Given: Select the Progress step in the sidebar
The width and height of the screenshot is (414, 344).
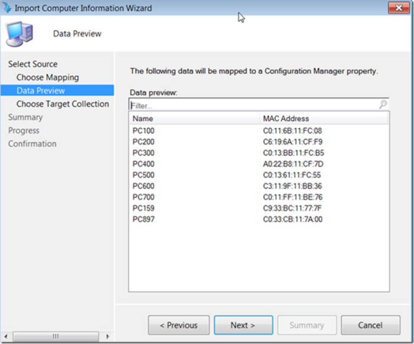Looking at the screenshot, I should [x=24, y=131].
